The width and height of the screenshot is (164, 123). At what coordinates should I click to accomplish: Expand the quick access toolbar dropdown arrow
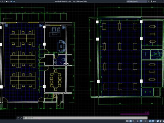[x=9, y=1]
